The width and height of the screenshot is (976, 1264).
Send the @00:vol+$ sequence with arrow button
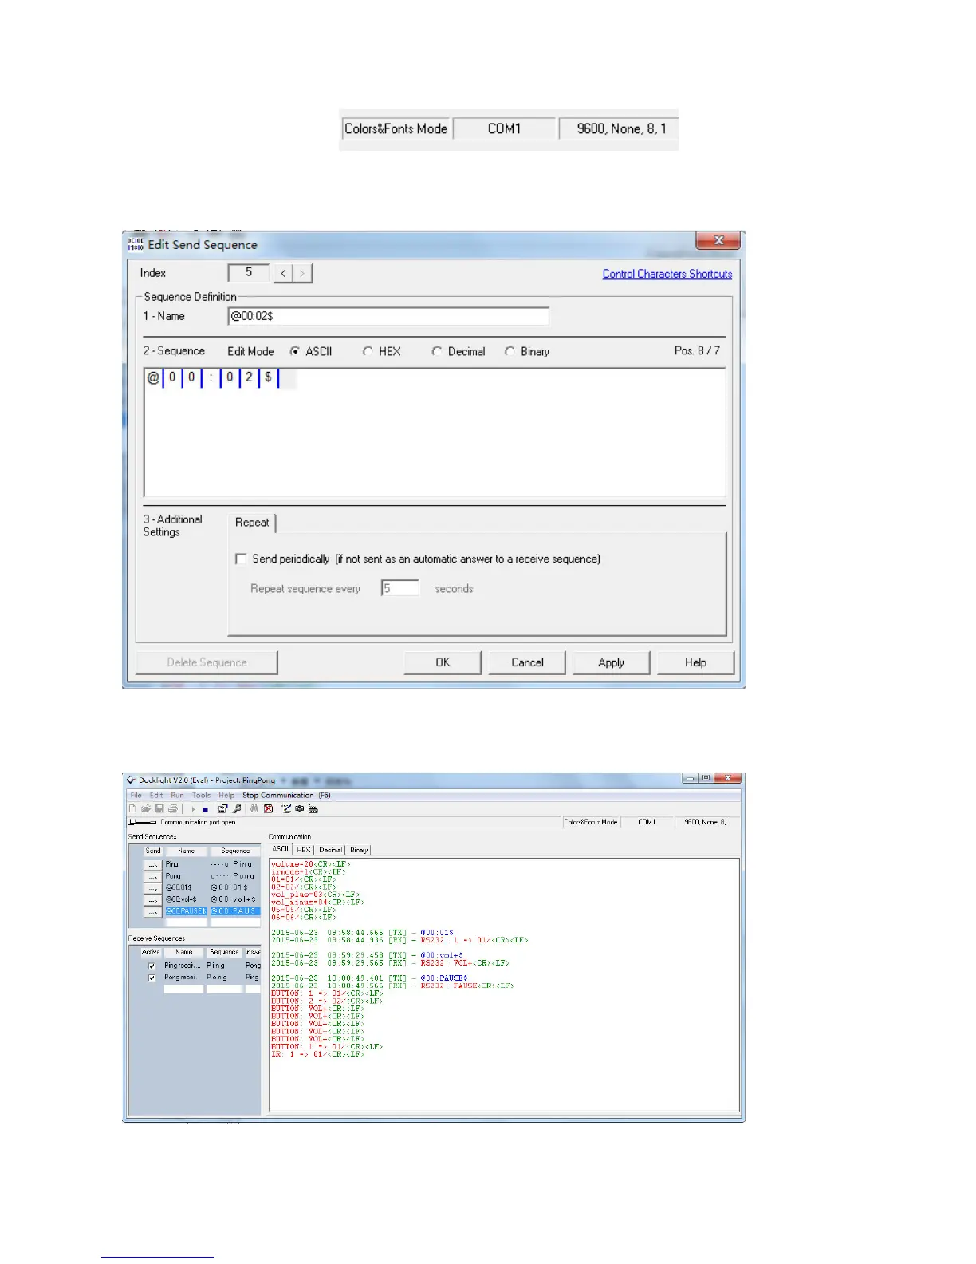point(152,899)
